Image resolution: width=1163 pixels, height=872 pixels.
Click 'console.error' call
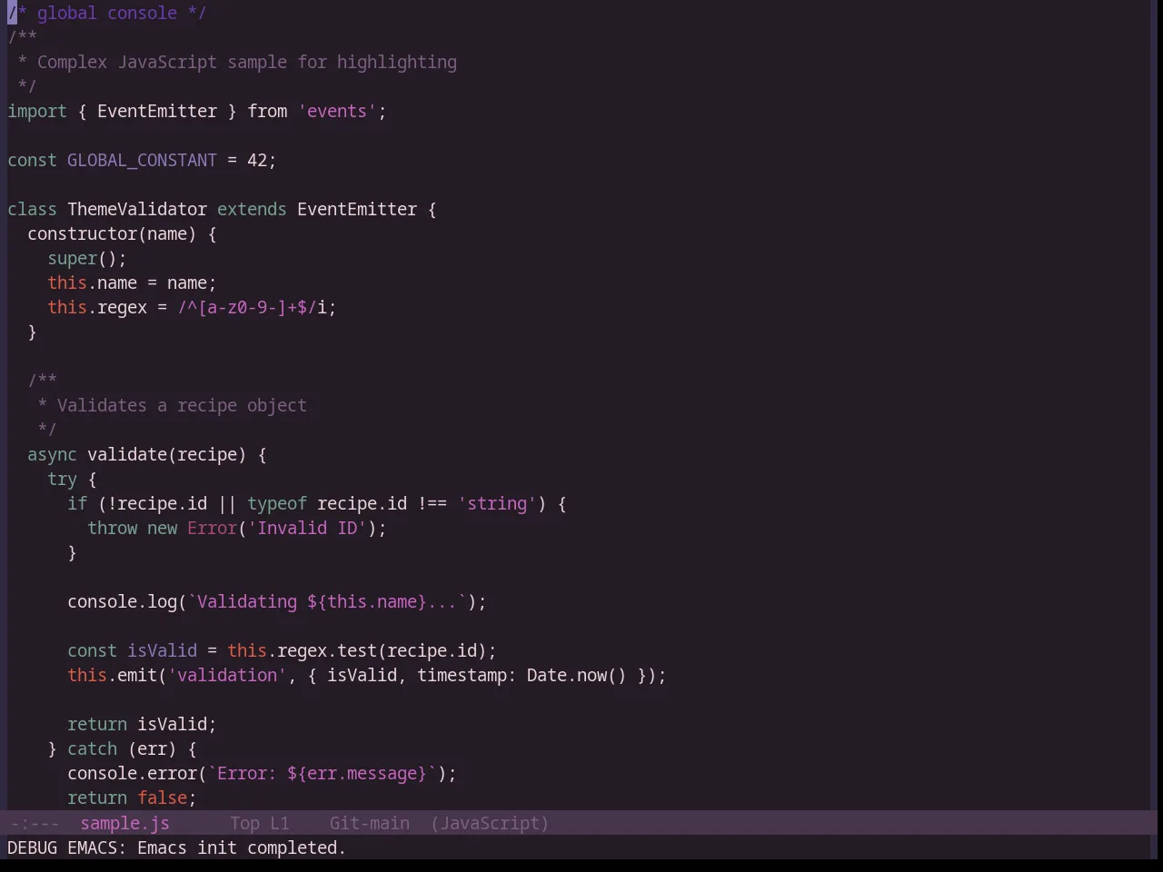132,773
